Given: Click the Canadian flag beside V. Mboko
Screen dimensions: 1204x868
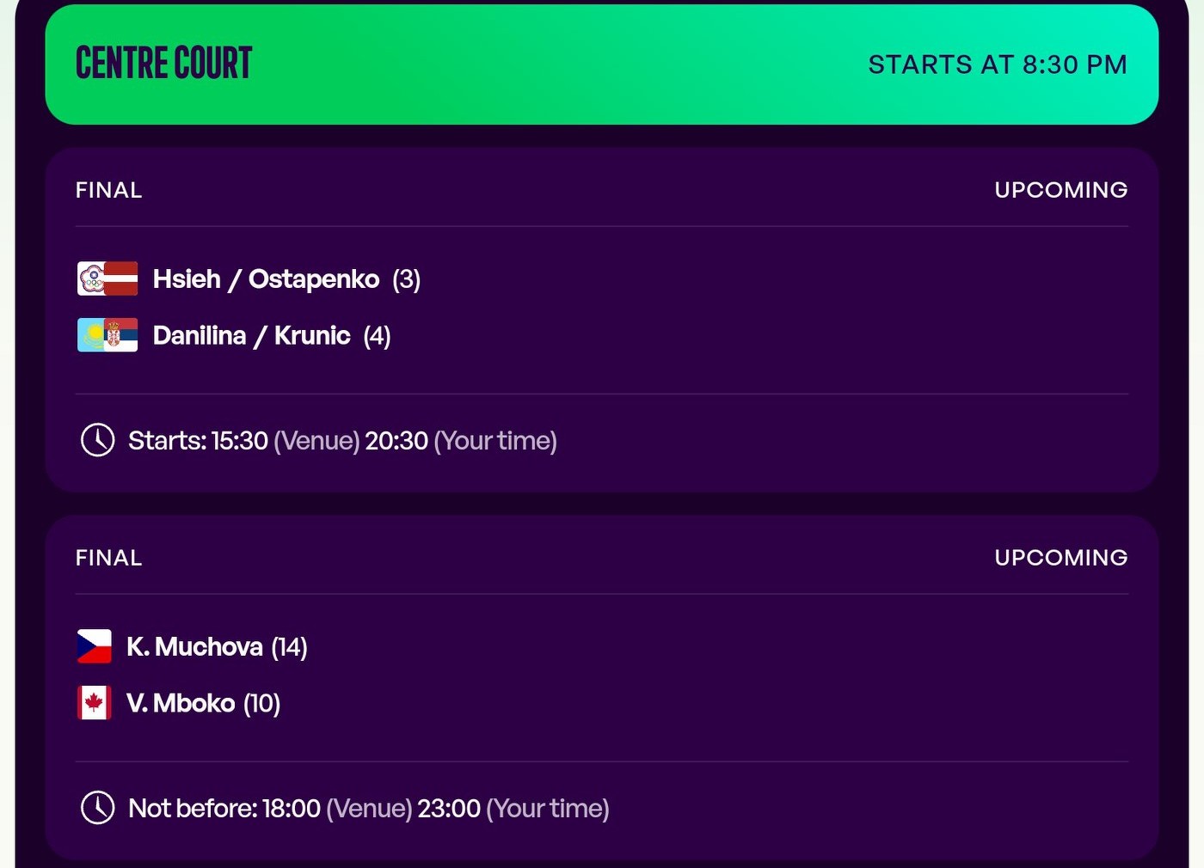Looking at the screenshot, I should click(x=94, y=703).
